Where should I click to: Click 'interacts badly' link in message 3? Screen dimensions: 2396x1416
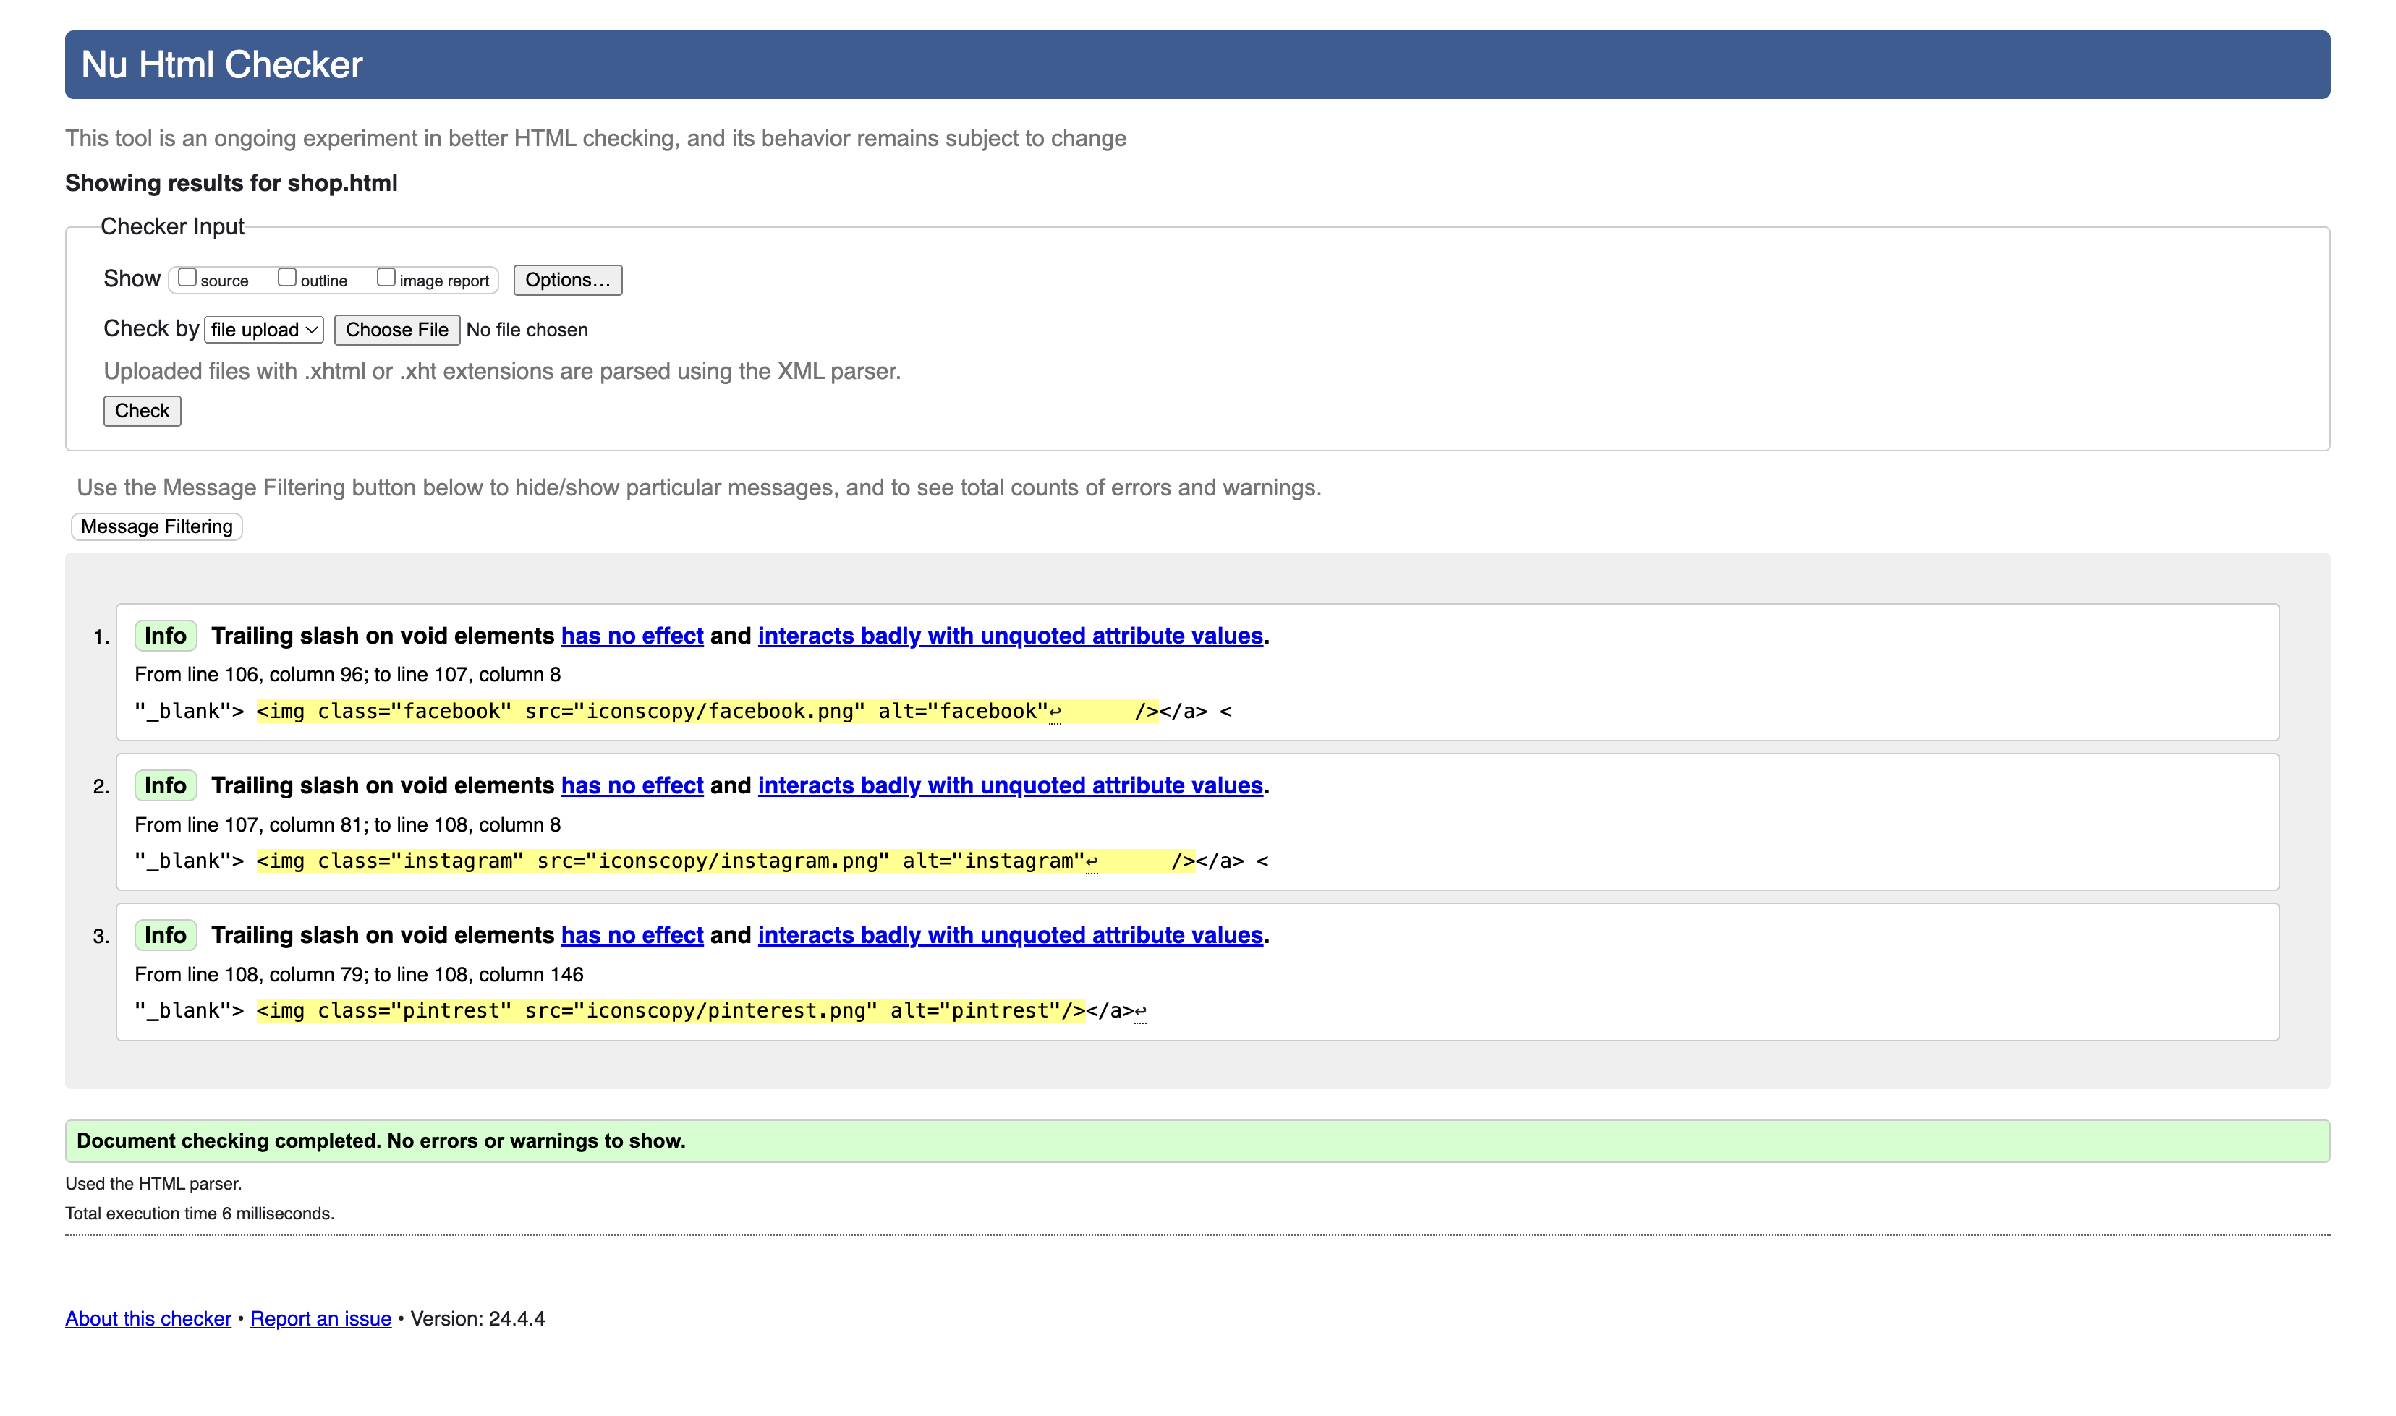1009,935
